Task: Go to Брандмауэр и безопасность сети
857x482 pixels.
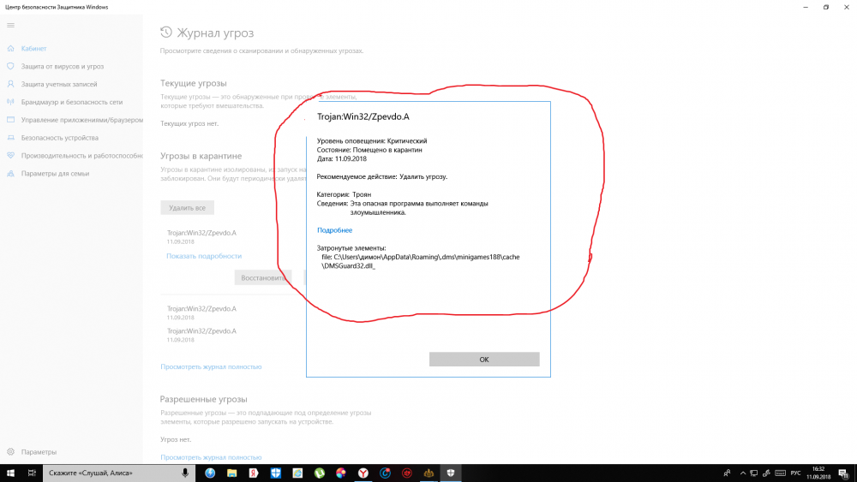Action: click(71, 102)
